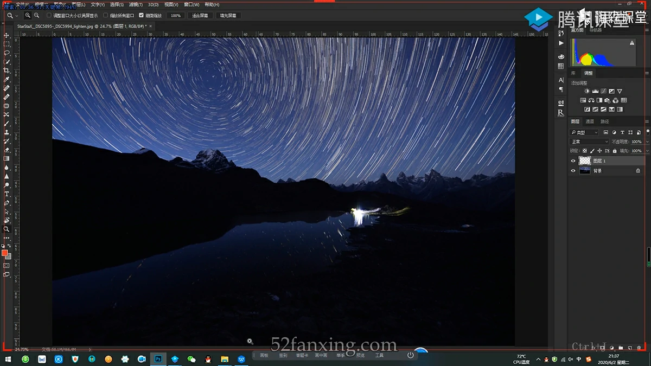Lock transparent pixels on the layer
The height and width of the screenshot is (366, 651).
(585, 151)
